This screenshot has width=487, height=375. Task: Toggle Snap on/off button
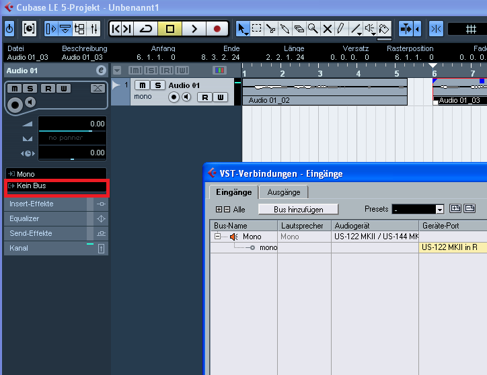(x=436, y=29)
